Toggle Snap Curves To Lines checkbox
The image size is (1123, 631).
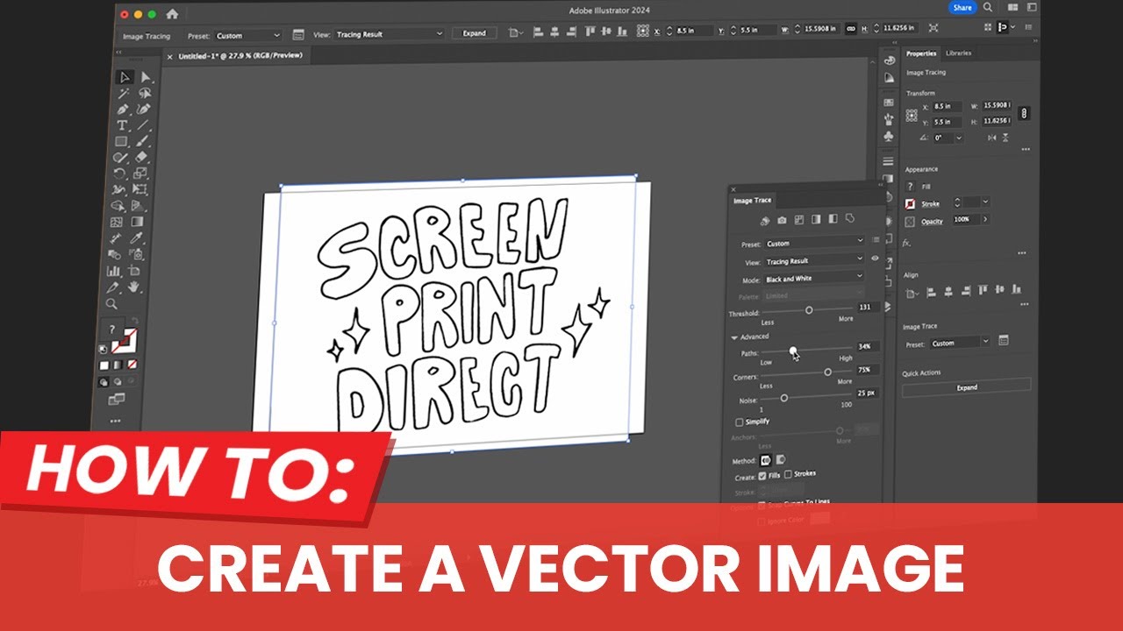(762, 504)
